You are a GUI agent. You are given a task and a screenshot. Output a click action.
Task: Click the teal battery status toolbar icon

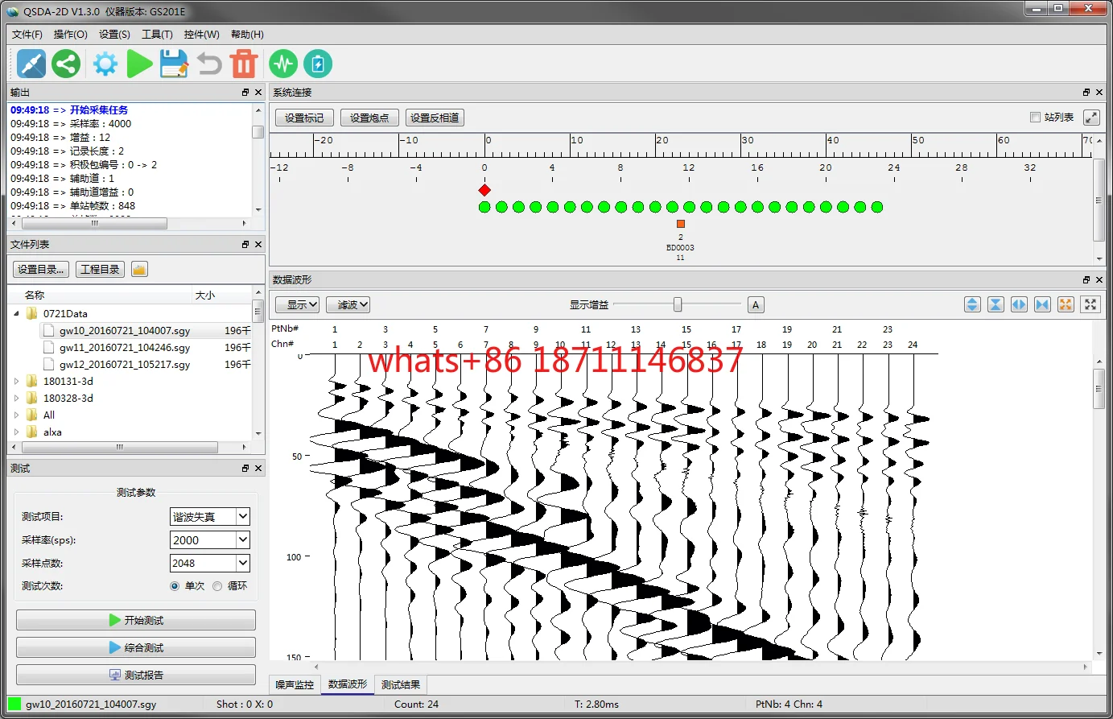(318, 64)
